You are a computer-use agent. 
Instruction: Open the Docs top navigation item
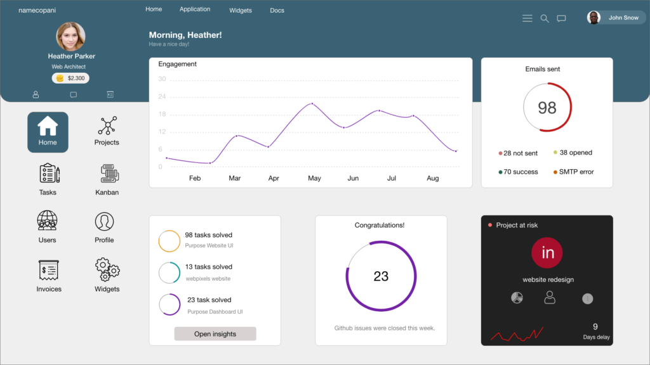pyautogui.click(x=277, y=10)
